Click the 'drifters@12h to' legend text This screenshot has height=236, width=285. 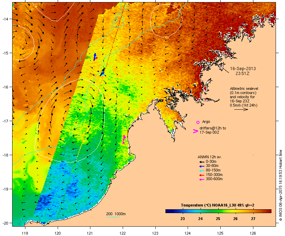(x=213, y=128)
